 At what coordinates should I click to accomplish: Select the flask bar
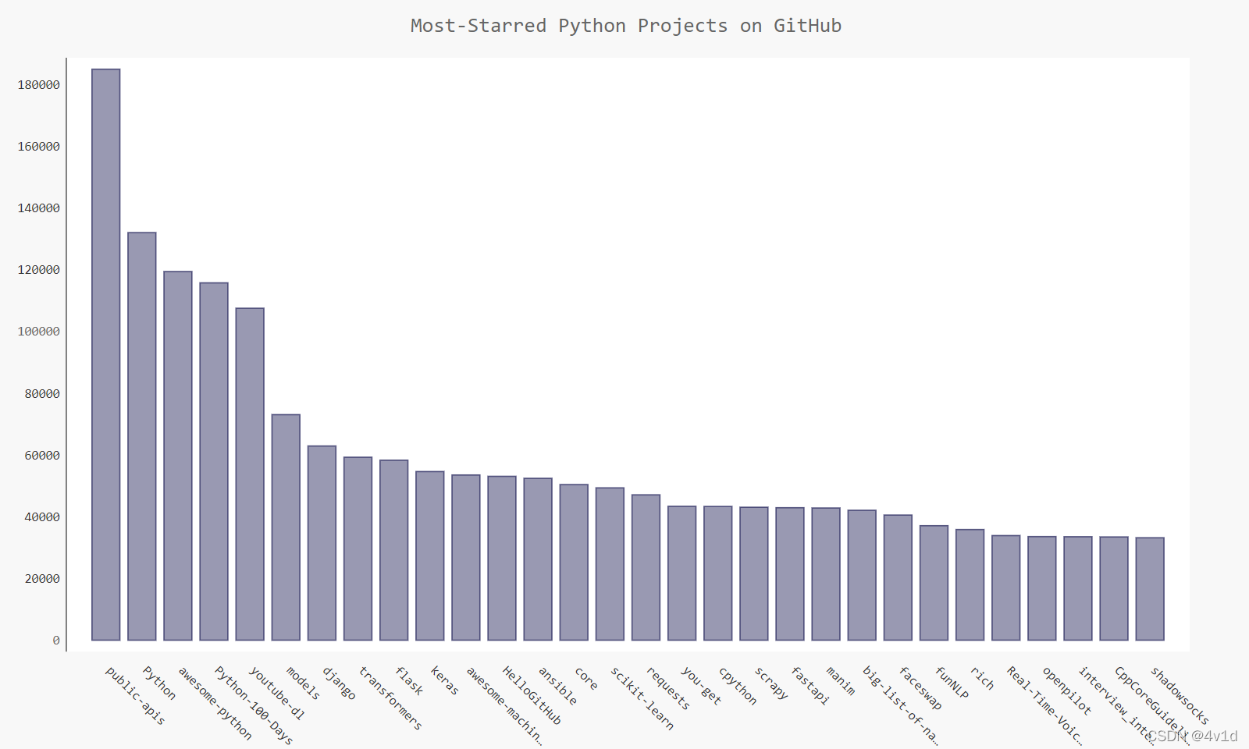click(394, 550)
